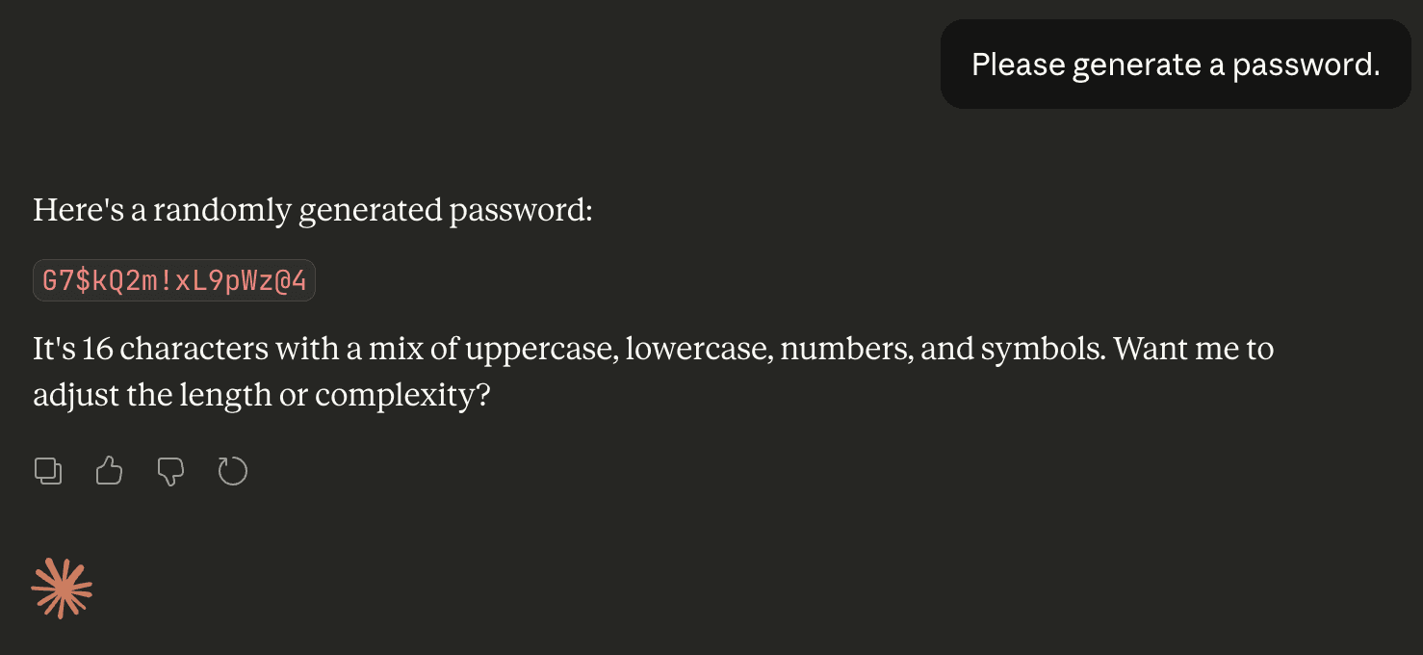Click inside the generated password code block
1423x655 pixels.
click(x=173, y=280)
